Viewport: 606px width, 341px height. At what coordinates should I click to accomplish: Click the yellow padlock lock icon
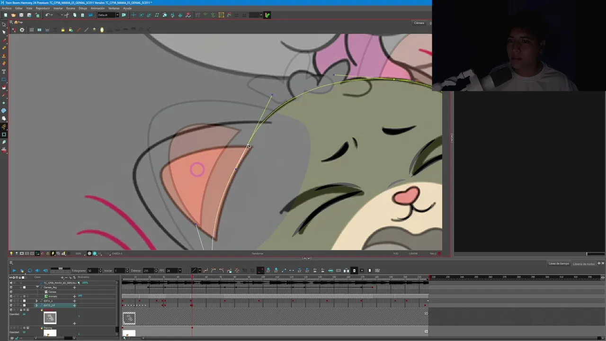pyautogui.click(x=63, y=30)
